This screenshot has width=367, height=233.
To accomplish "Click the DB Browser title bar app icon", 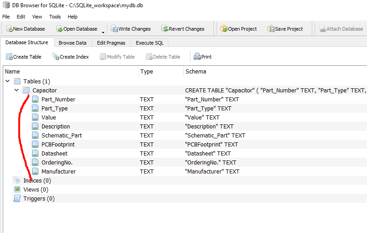I will click(x=6, y=5).
